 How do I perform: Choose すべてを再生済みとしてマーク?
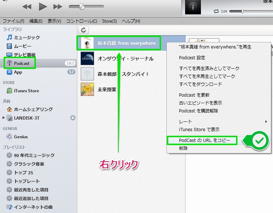[x=209, y=68]
